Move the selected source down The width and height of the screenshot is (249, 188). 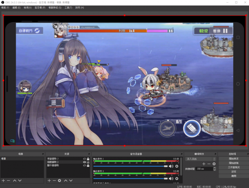click(71, 180)
